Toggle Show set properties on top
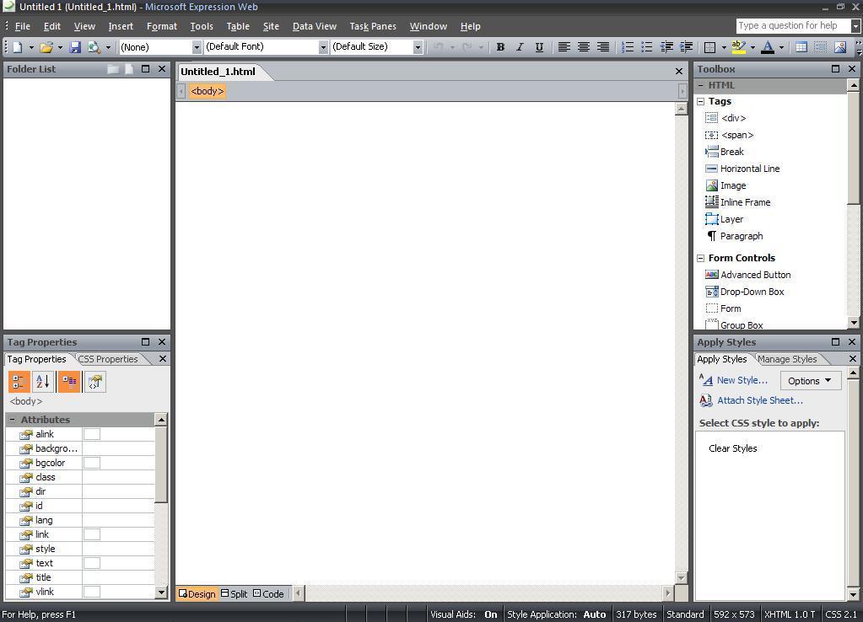The image size is (863, 622). click(x=69, y=382)
